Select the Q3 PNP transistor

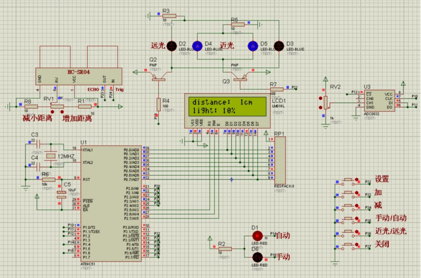240,77
